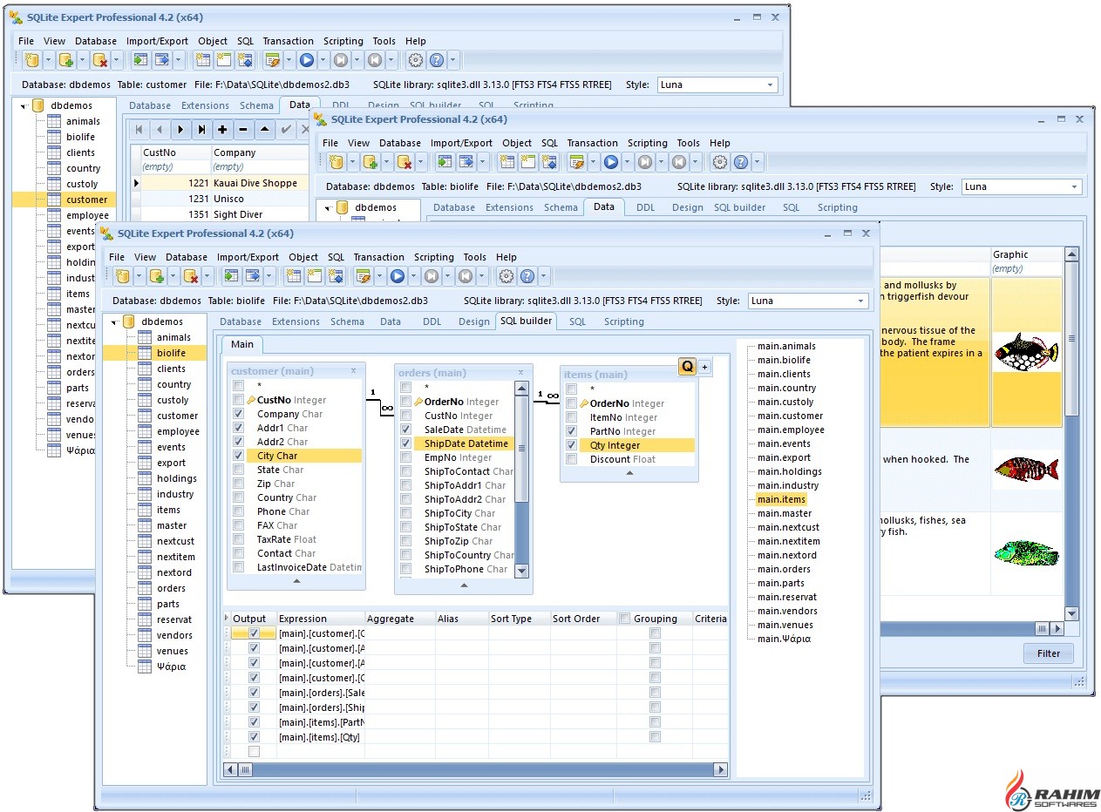Uncheck the SaleDate Datetime field in the orders table
Viewport: 1101px width, 812px height.
click(405, 430)
